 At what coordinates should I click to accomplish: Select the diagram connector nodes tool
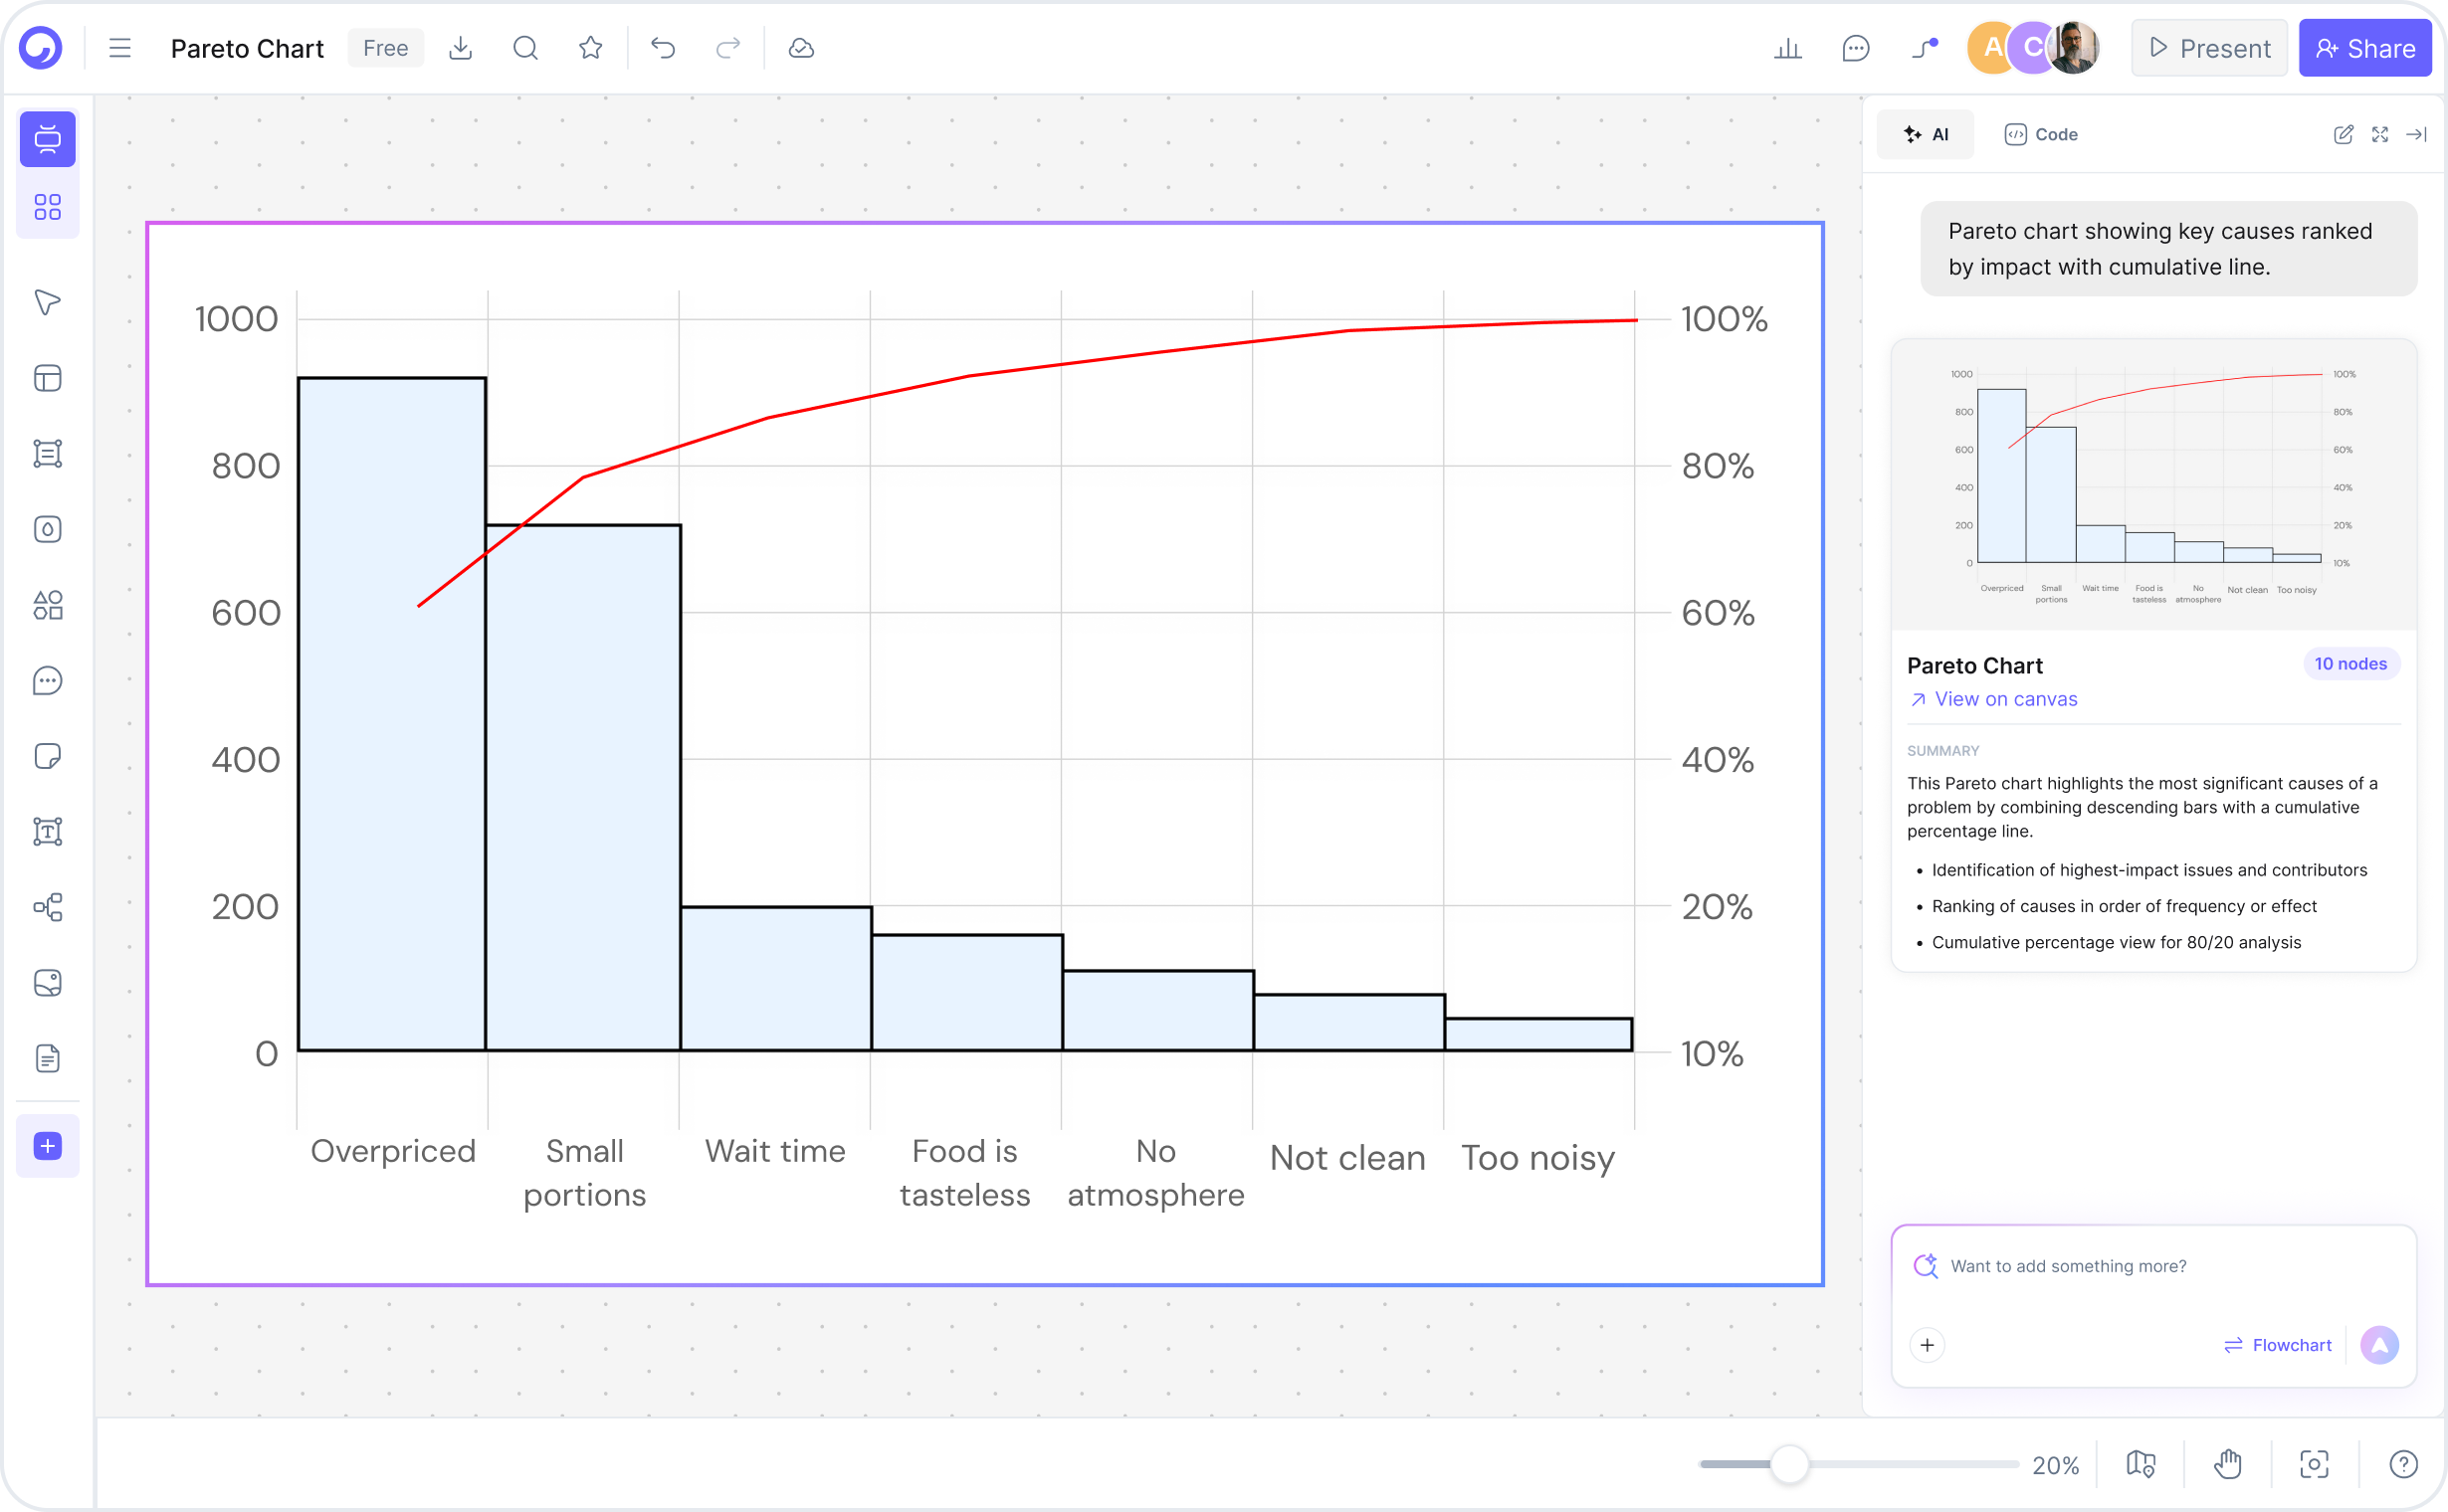tap(47, 907)
